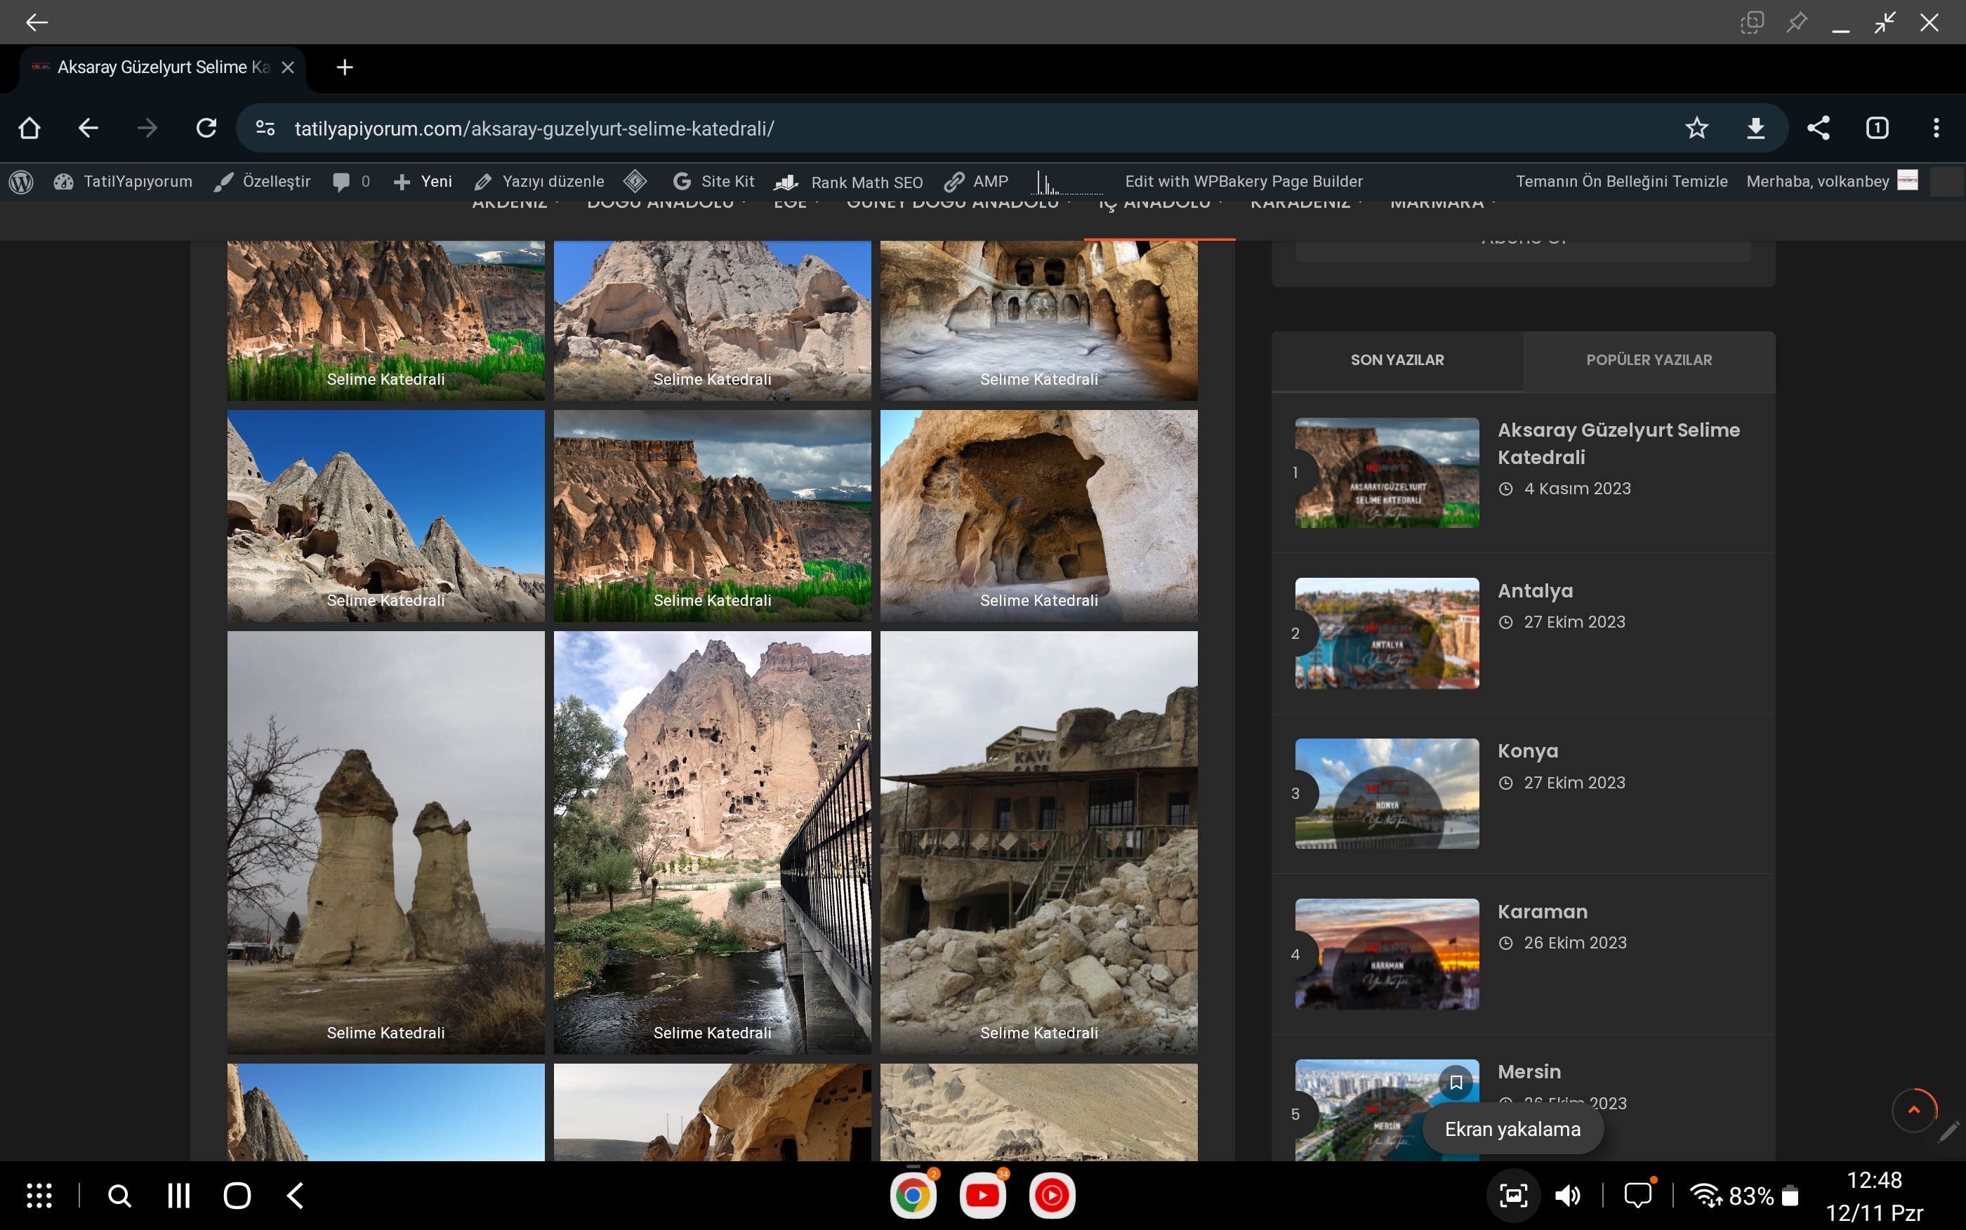Click Yeni to add new content
The image size is (1966, 1230).
point(422,181)
